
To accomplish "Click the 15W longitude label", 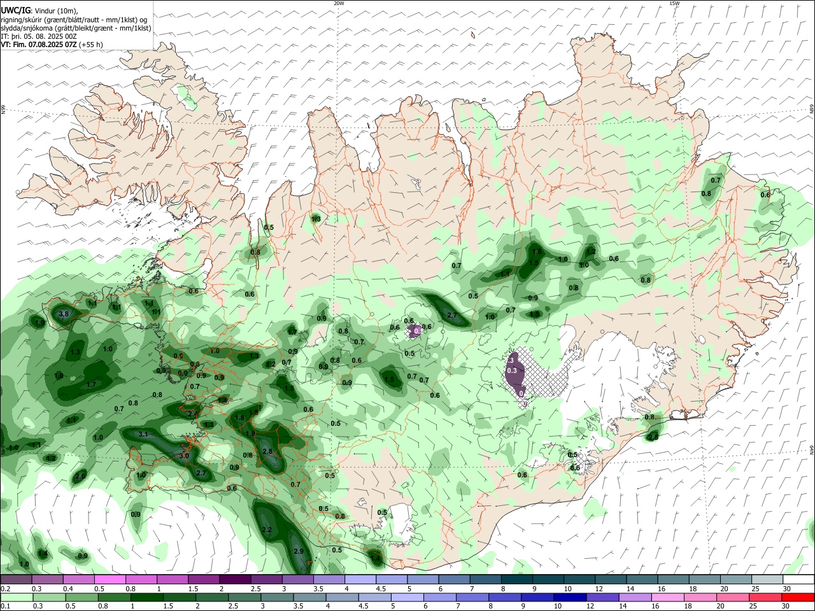I will (675, 3).
